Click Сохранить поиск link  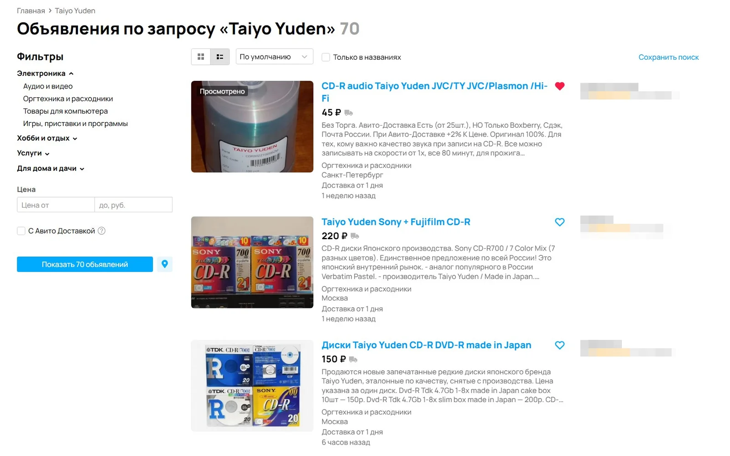[668, 57]
